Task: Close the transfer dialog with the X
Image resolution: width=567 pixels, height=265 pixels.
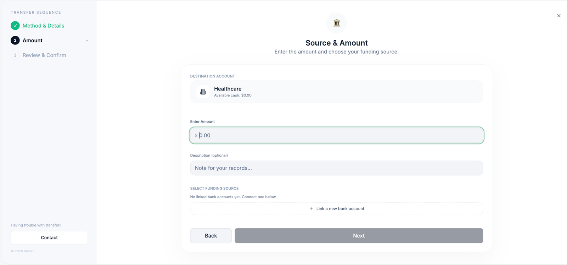Action: point(558,16)
